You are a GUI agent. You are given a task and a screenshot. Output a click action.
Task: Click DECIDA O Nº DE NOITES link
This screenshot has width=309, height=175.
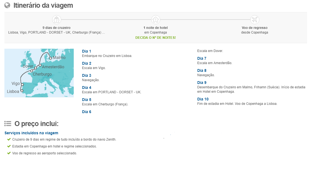155,37
